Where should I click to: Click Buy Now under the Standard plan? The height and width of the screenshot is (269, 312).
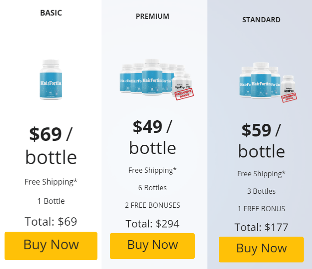tap(261, 249)
